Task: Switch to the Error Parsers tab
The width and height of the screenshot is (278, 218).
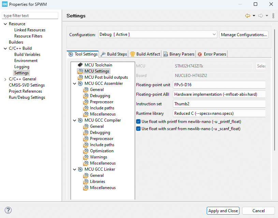Action: pos(212,54)
